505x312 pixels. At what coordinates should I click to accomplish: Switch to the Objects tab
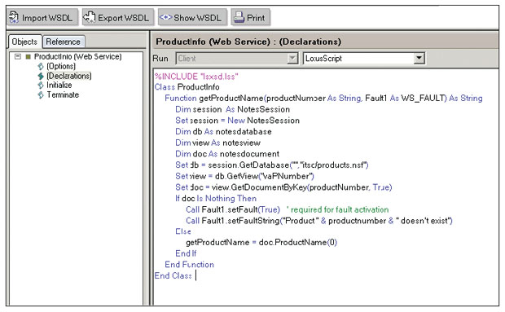[24, 42]
